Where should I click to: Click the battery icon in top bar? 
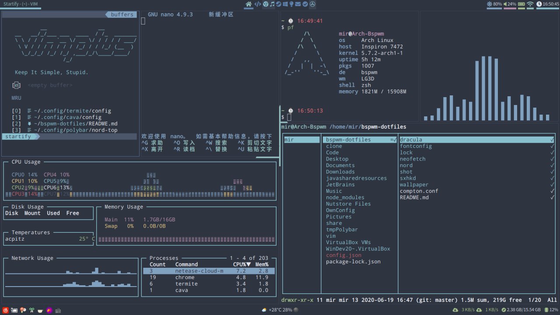pos(521,4)
